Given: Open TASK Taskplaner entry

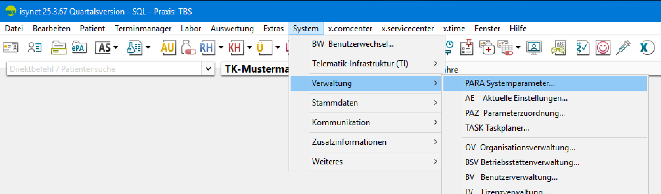Looking at the screenshot, I should pos(497,128).
